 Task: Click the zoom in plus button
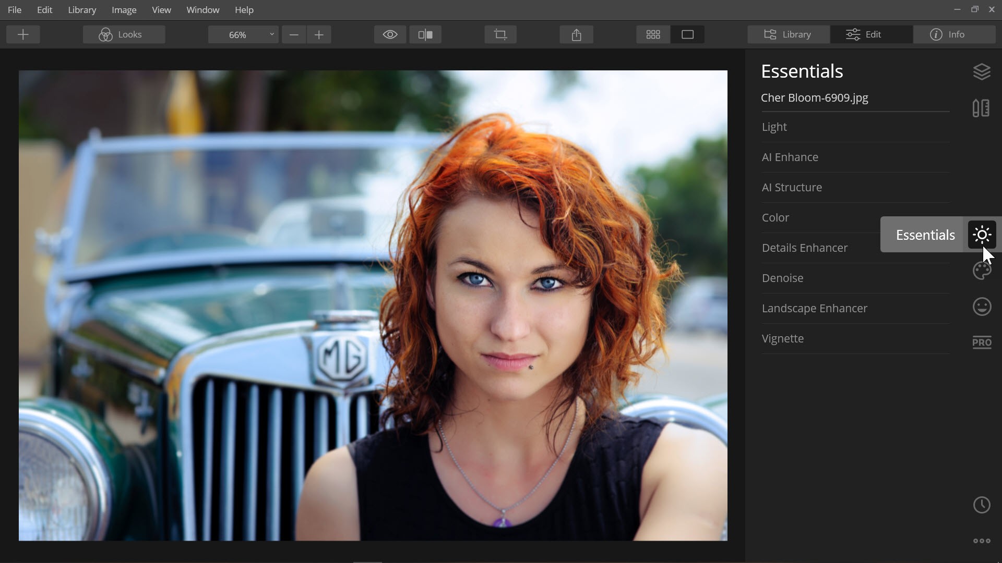[x=319, y=34]
